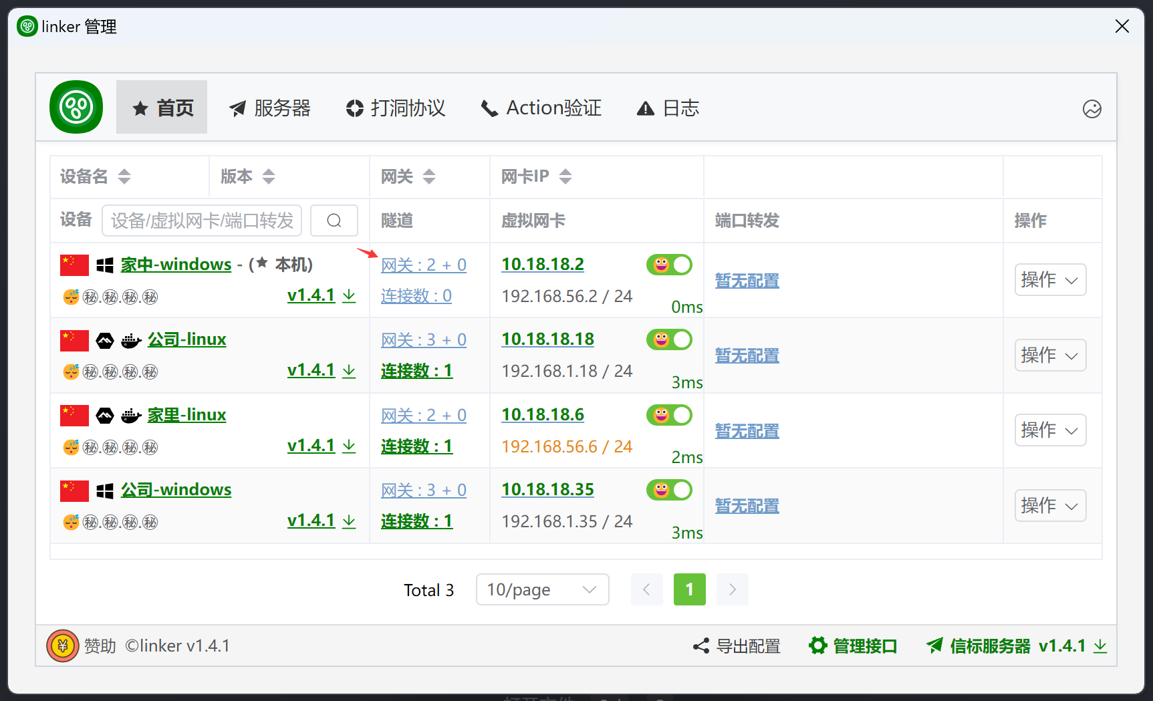Open the 日志 tab
Screen dimensions: 1153x701
(x=668, y=108)
